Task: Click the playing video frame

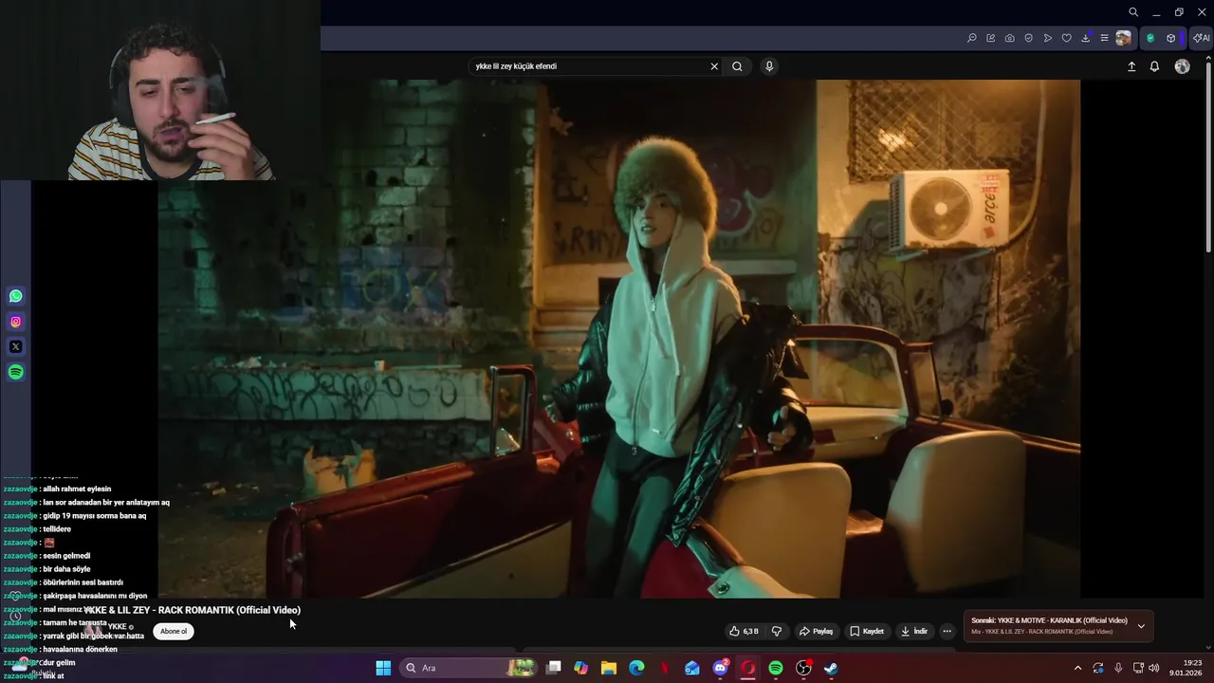Action: [618, 339]
